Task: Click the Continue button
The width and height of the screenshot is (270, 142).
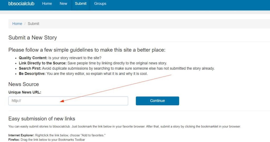Action: (157, 101)
